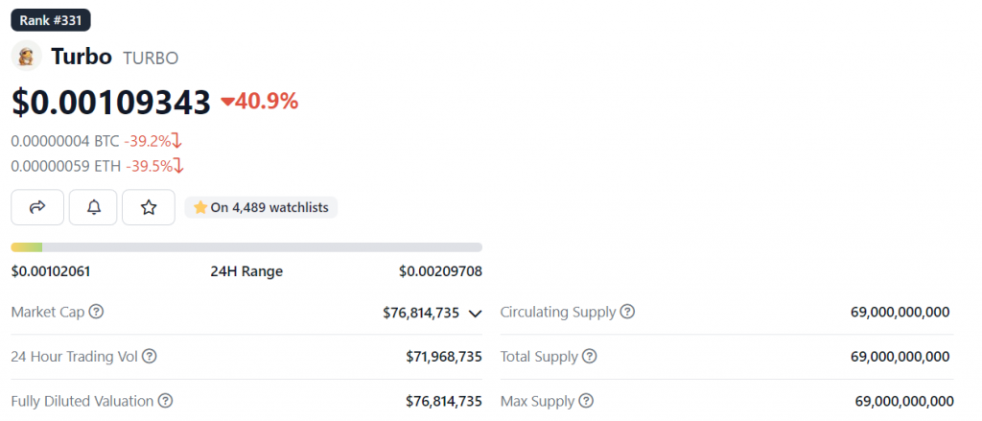
Task: Click the red 40.9% price change
Action: tap(260, 101)
